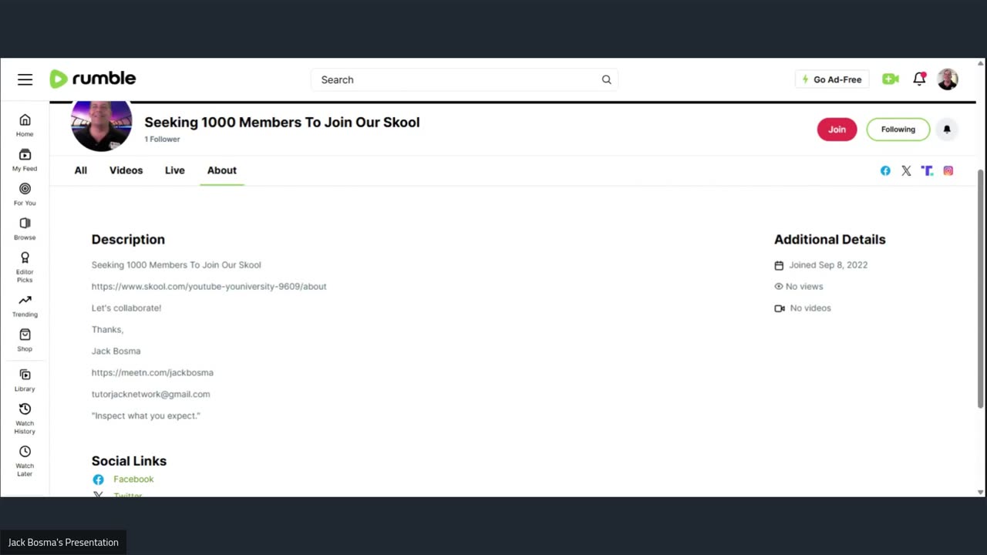The image size is (987, 555).
Task: Click the vertical page scrollbar
Action: point(981,288)
